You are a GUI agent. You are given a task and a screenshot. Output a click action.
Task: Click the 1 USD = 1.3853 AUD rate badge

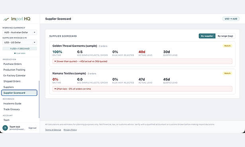(x=20, y=49)
